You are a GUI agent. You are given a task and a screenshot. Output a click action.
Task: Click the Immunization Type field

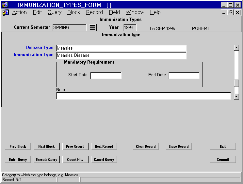[121, 55]
